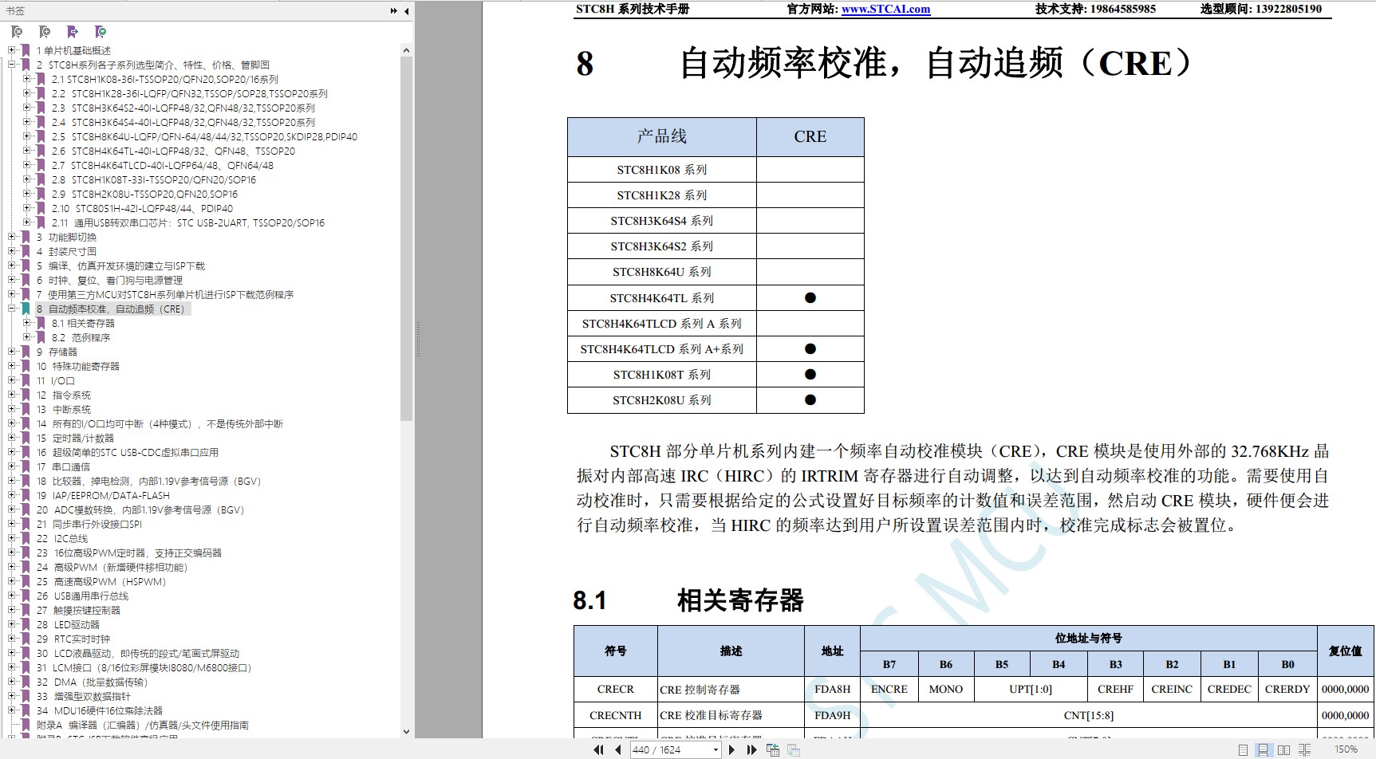Click the bookmark panel scrollbar up arrow

click(406, 50)
